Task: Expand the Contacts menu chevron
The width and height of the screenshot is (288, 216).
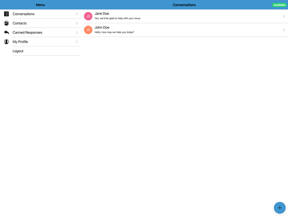Action: [x=77, y=23]
